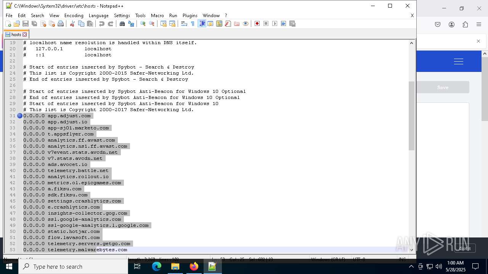The image size is (488, 274).
Task: Close the current document via the toolbar icon
Action: click(x=43, y=24)
